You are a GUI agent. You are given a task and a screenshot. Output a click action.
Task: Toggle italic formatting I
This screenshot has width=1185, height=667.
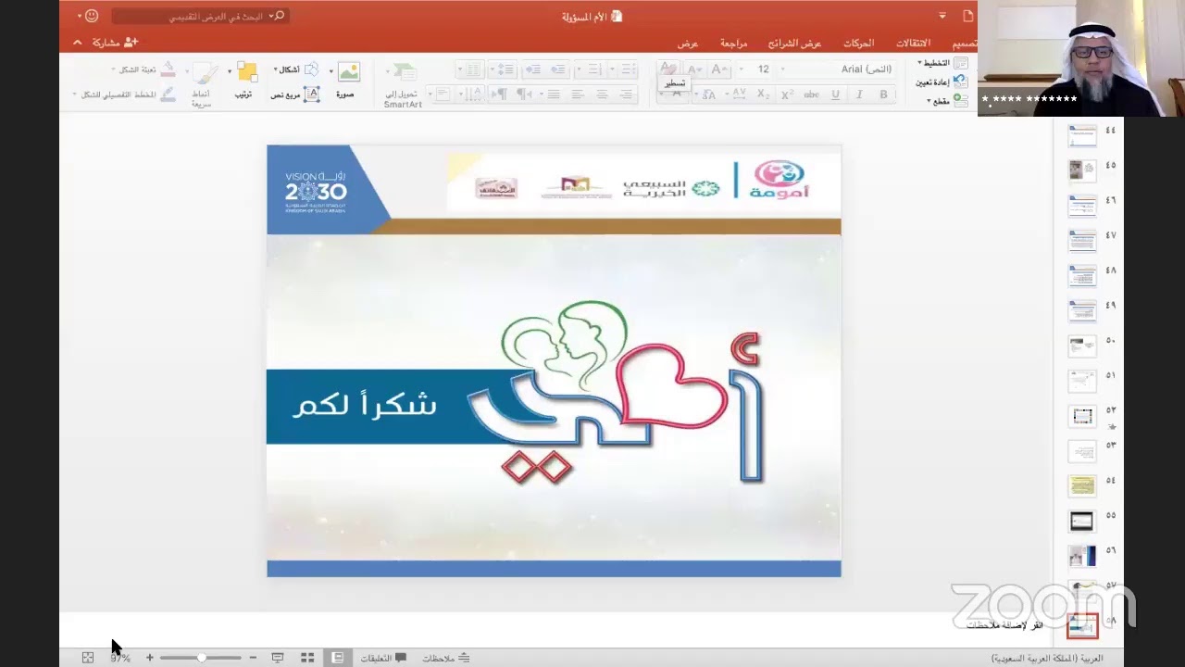(x=859, y=94)
